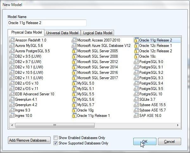Screen dimensions: 190x153
Task: Click the Microsoft SQL Server 2005 icon
Action: pyautogui.click(x=74, y=51)
